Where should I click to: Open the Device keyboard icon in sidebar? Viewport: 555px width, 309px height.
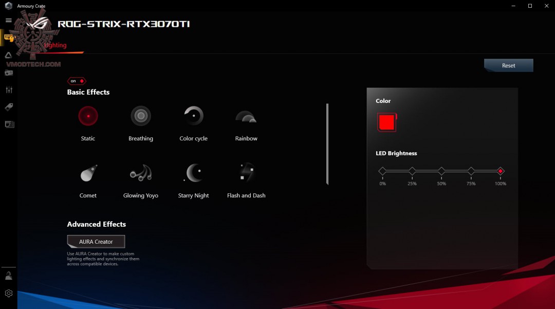[x=9, y=37]
